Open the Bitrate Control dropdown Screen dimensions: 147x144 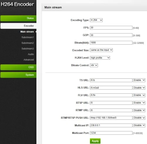(x=94, y=65)
